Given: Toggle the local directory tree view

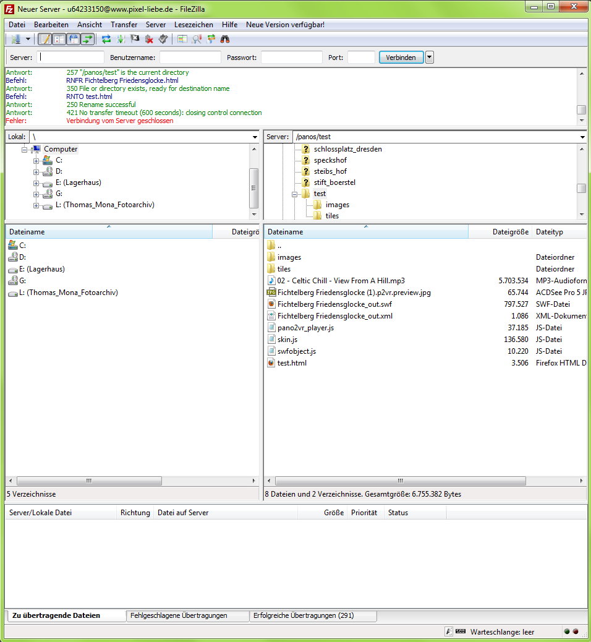Looking at the screenshot, I should (x=59, y=39).
